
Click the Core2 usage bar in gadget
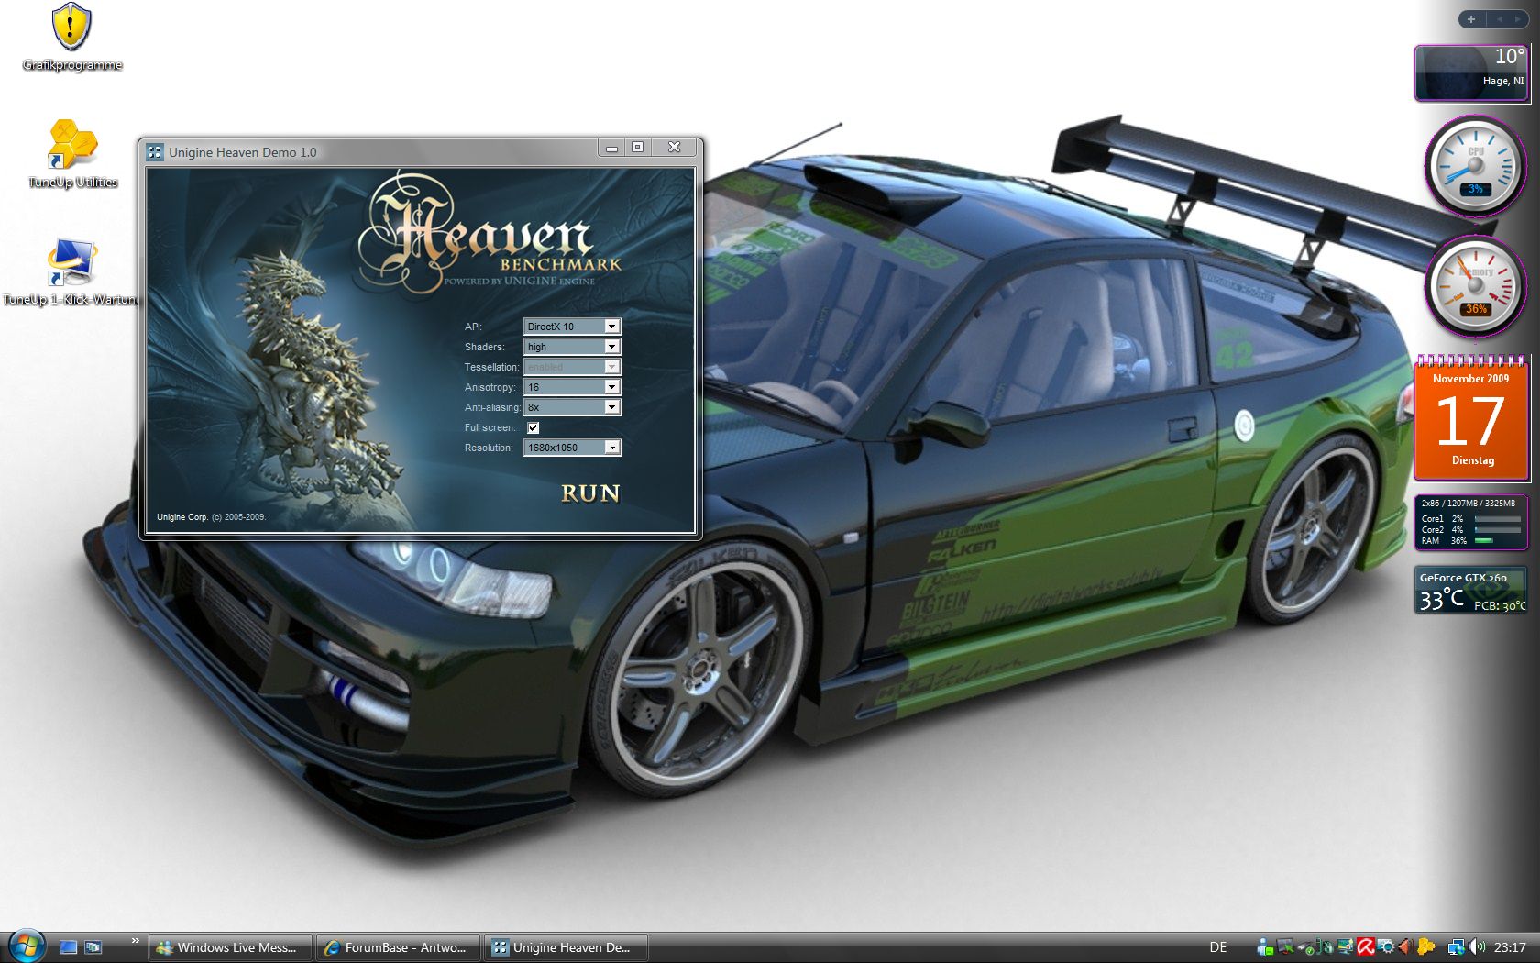pos(1497,530)
